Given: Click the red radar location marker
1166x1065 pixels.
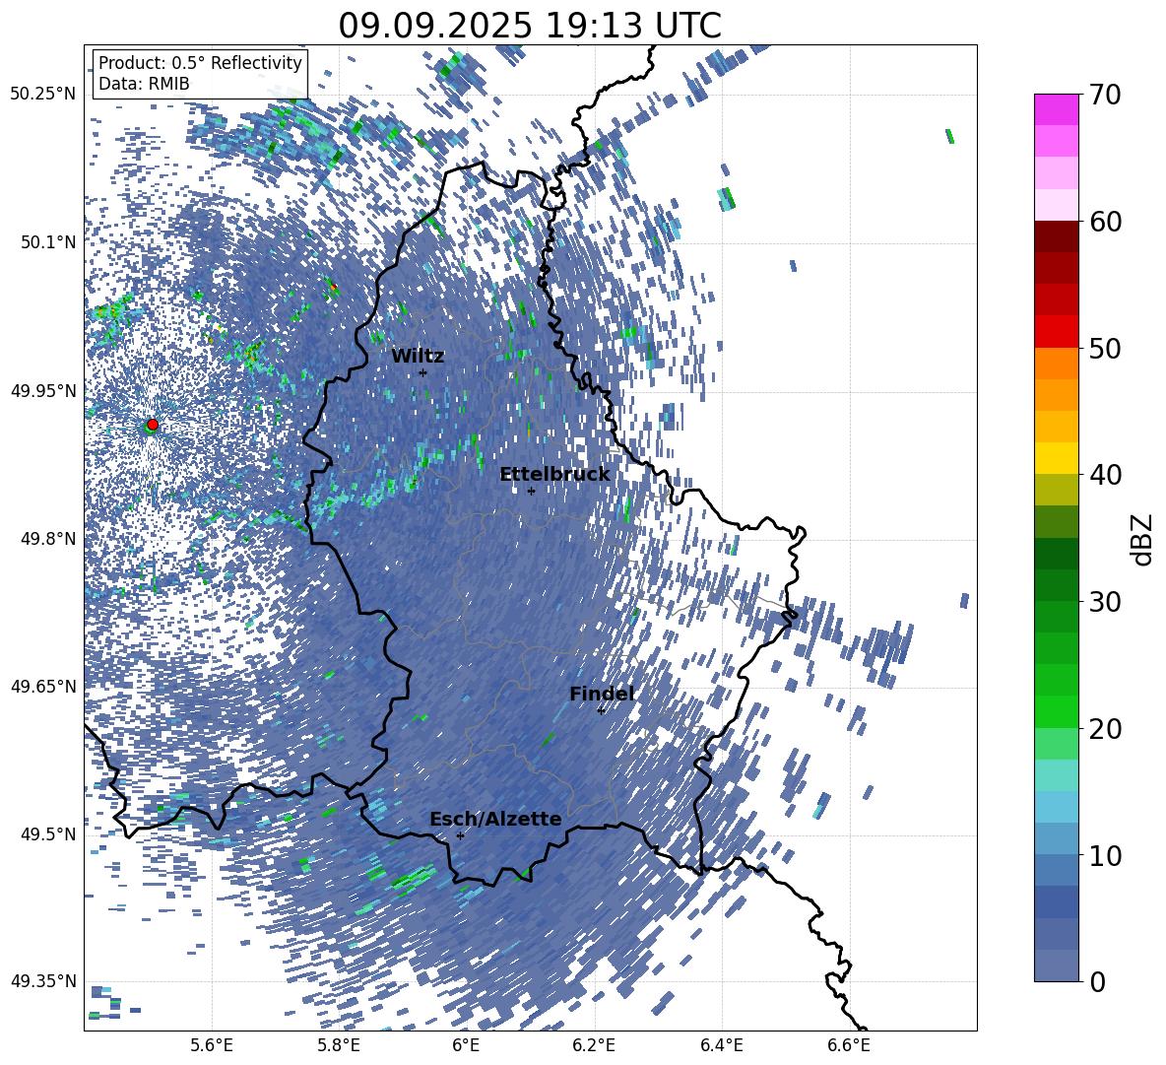Looking at the screenshot, I should 153,425.
